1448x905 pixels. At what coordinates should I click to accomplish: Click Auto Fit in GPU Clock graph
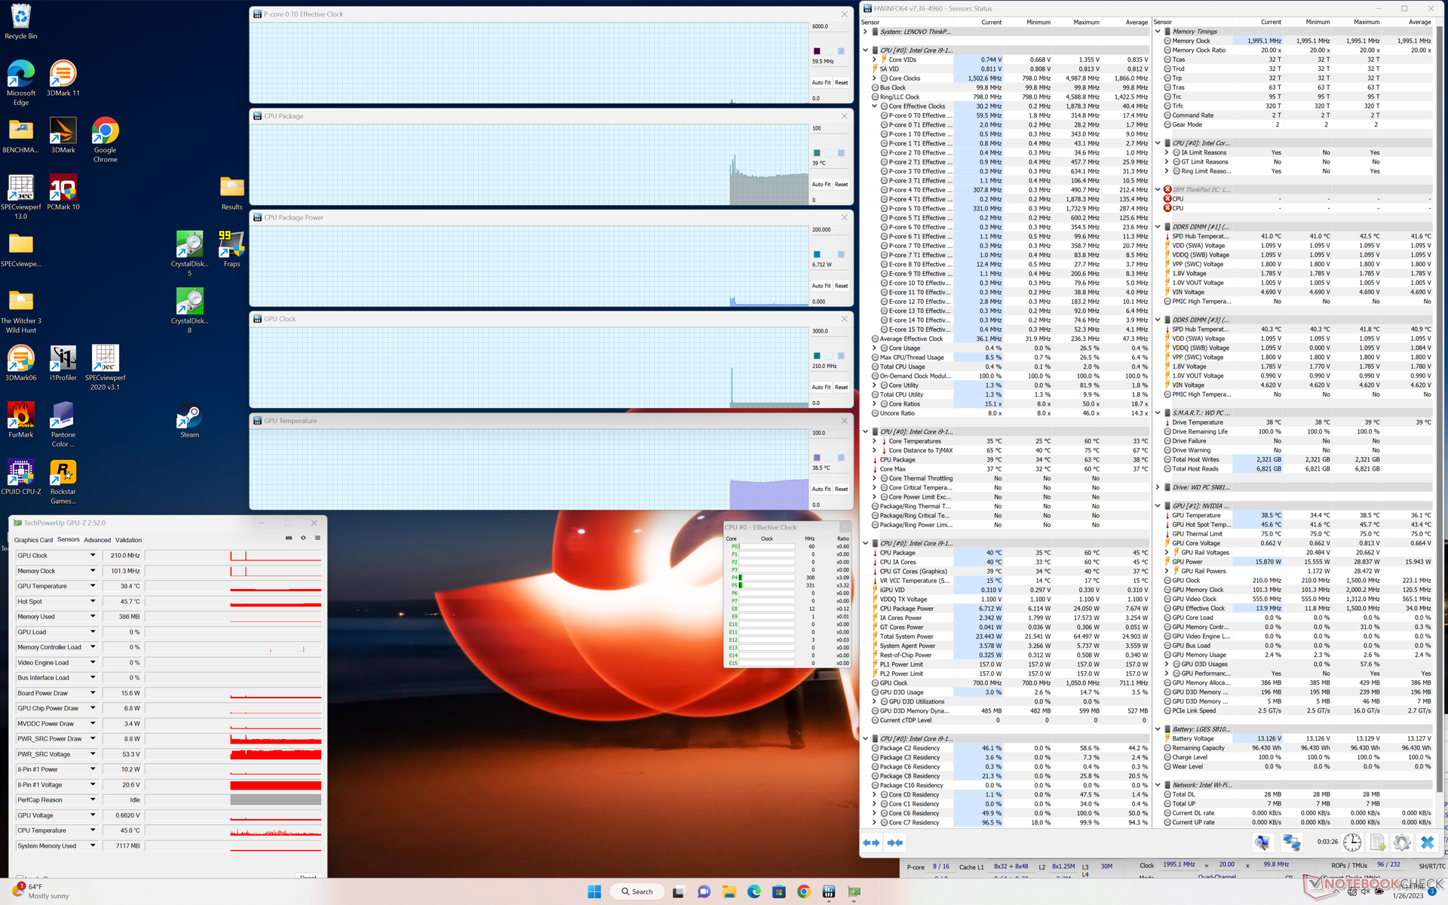point(821,387)
